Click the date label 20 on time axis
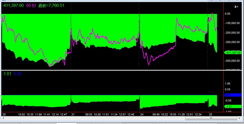Viewport: 244px width, 124px height. pos(4,114)
